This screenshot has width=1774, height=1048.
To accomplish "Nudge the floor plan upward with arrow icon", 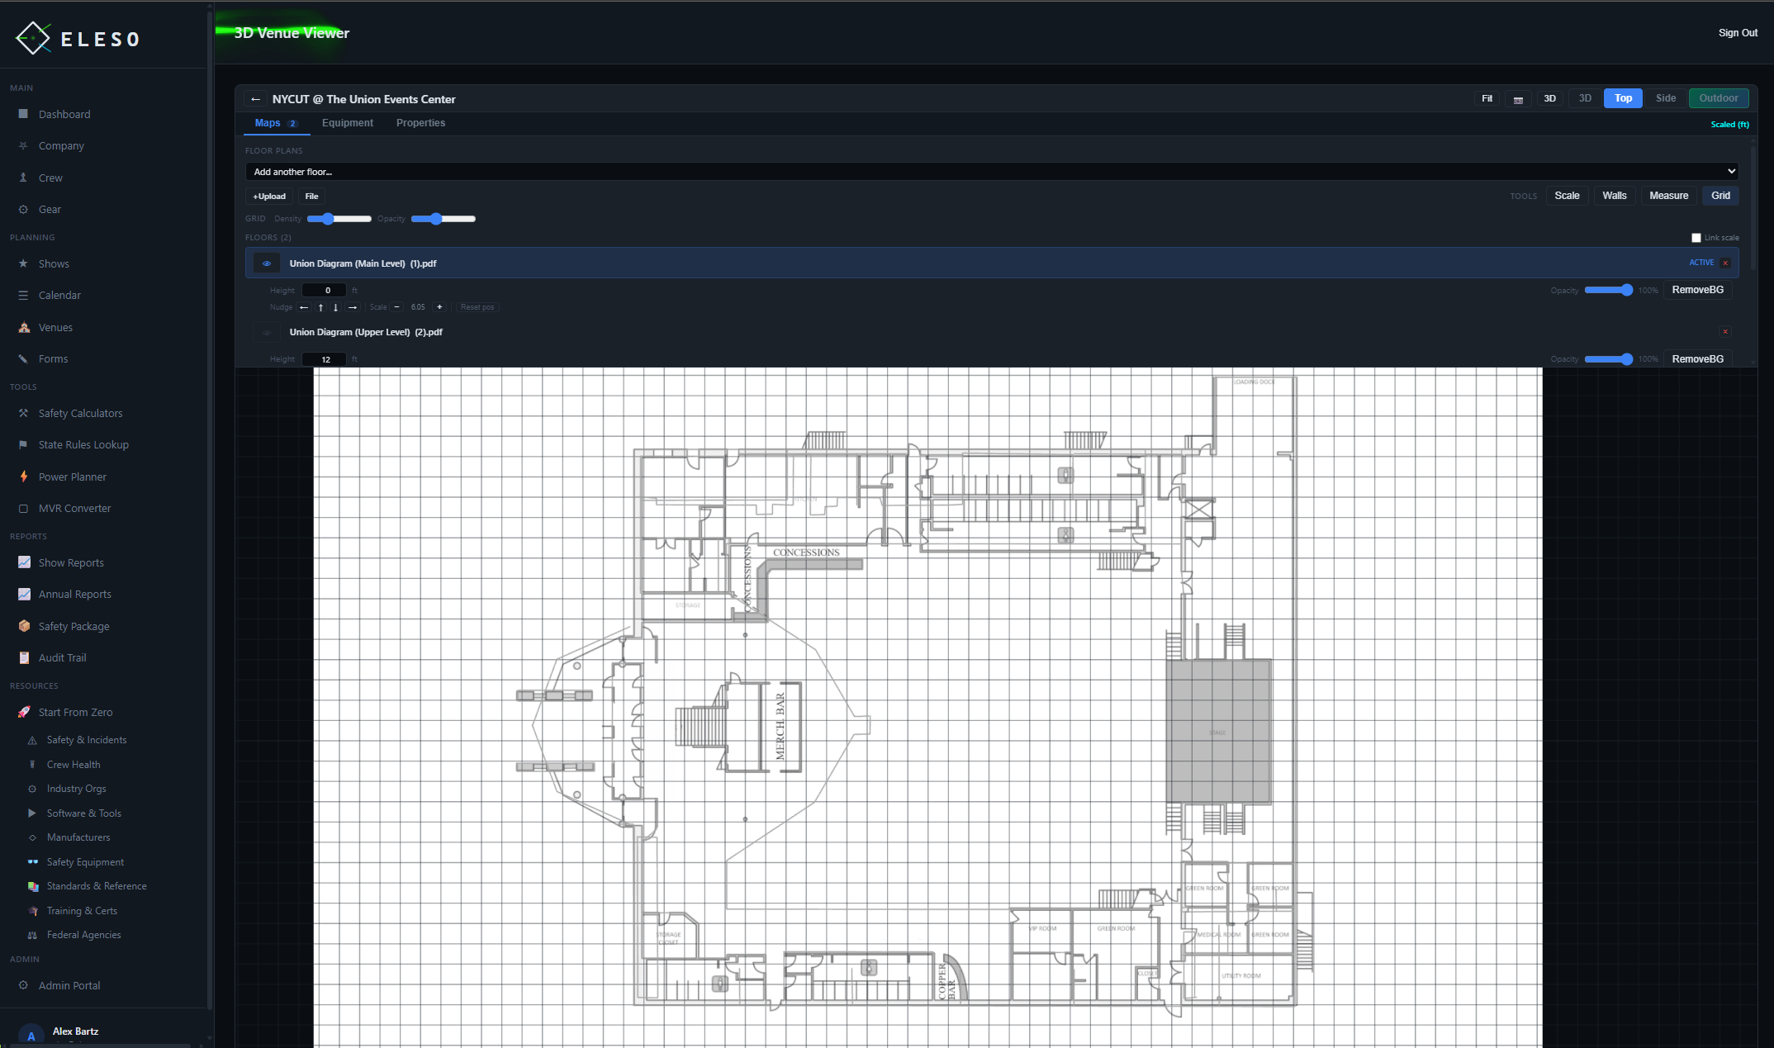I will (320, 306).
